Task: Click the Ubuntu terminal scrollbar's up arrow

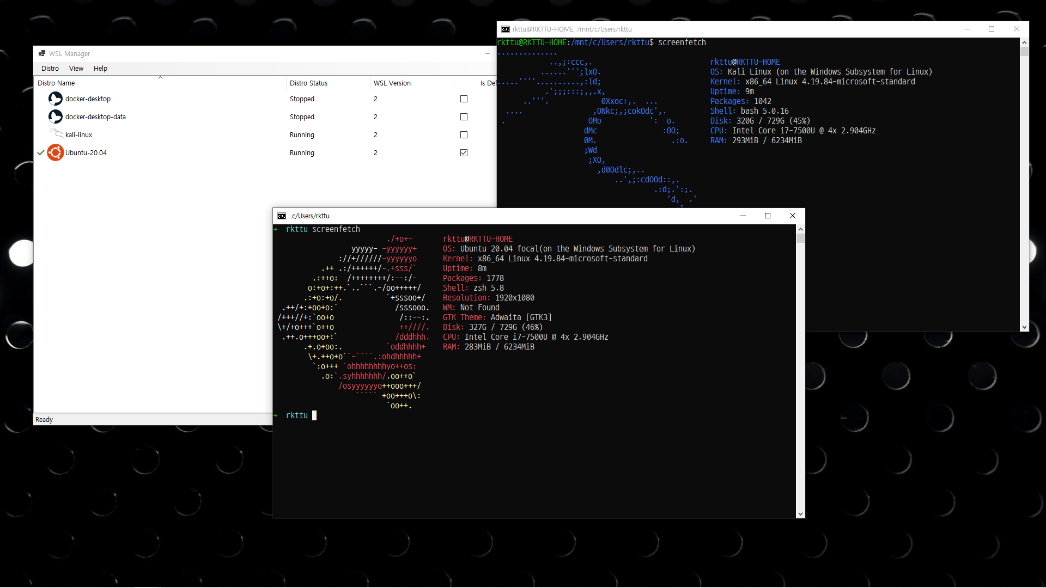Action: tap(800, 229)
